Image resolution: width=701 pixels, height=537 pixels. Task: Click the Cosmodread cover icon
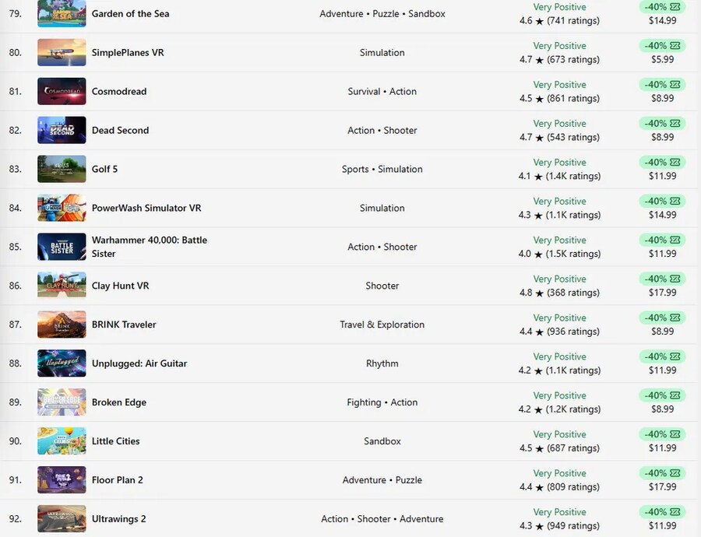pos(62,91)
